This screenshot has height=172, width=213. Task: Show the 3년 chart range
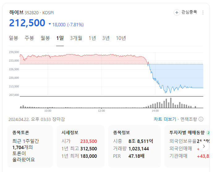[x=106, y=38]
